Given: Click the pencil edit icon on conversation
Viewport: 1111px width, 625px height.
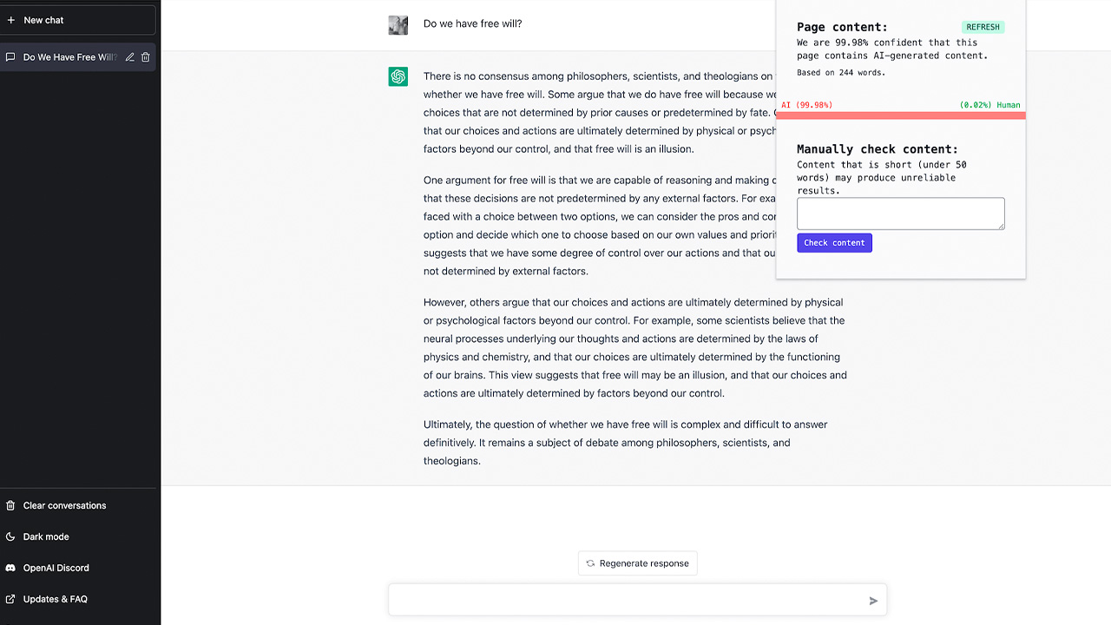Looking at the screenshot, I should [x=129, y=57].
